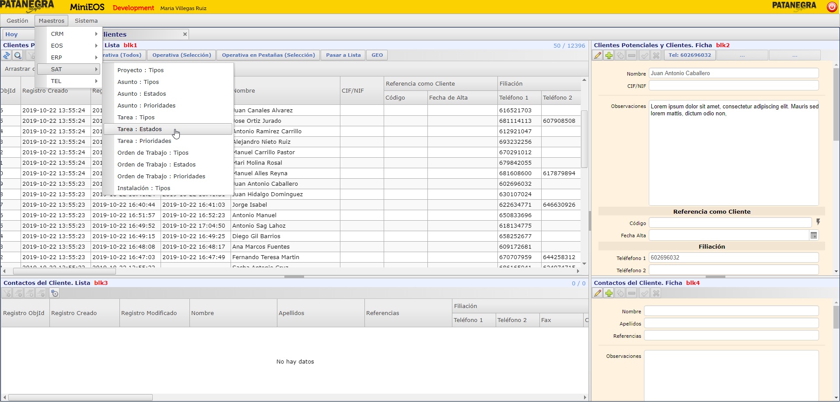Click remove-tab minus icon in Contactos Lista toolbar
Screen dimensions: 840x402
[x=41, y=293]
